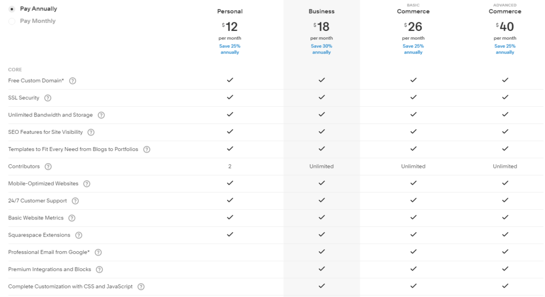Show info for 24/7 Customer Support
Viewport: 545px width, 297px height.
[75, 201]
